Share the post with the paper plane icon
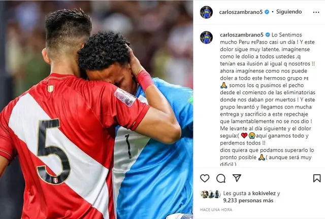The width and height of the screenshot is (325, 219). pyautogui.click(x=237, y=178)
